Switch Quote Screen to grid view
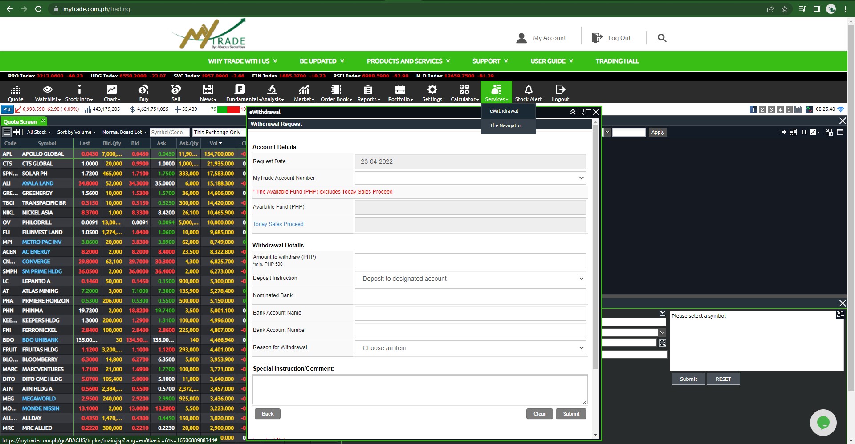855x444 pixels. [16, 132]
